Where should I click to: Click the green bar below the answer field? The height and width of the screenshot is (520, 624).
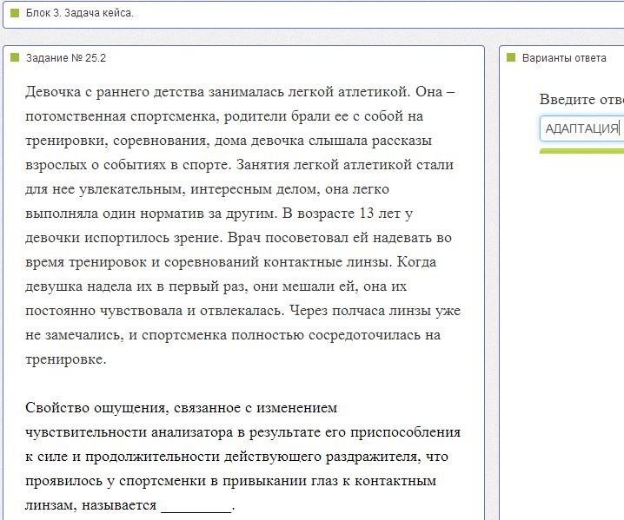(581, 151)
